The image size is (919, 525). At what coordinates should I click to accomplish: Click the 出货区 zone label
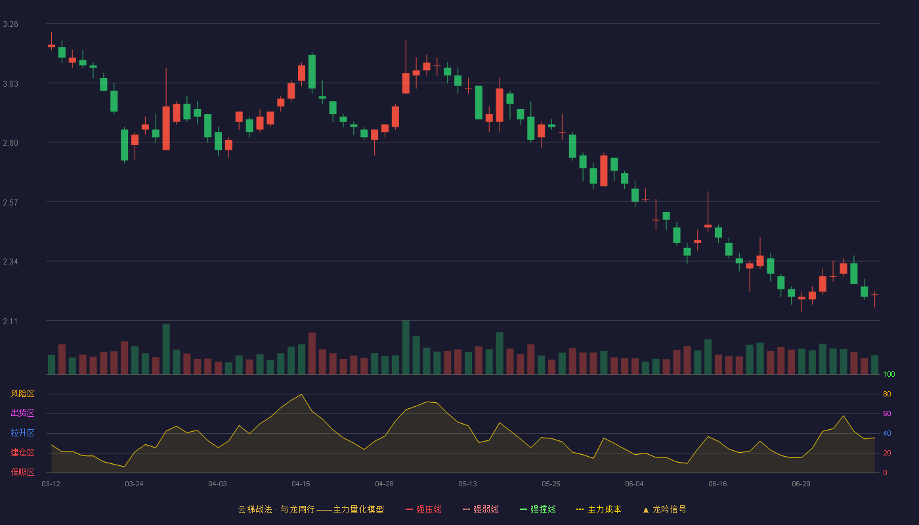22,413
